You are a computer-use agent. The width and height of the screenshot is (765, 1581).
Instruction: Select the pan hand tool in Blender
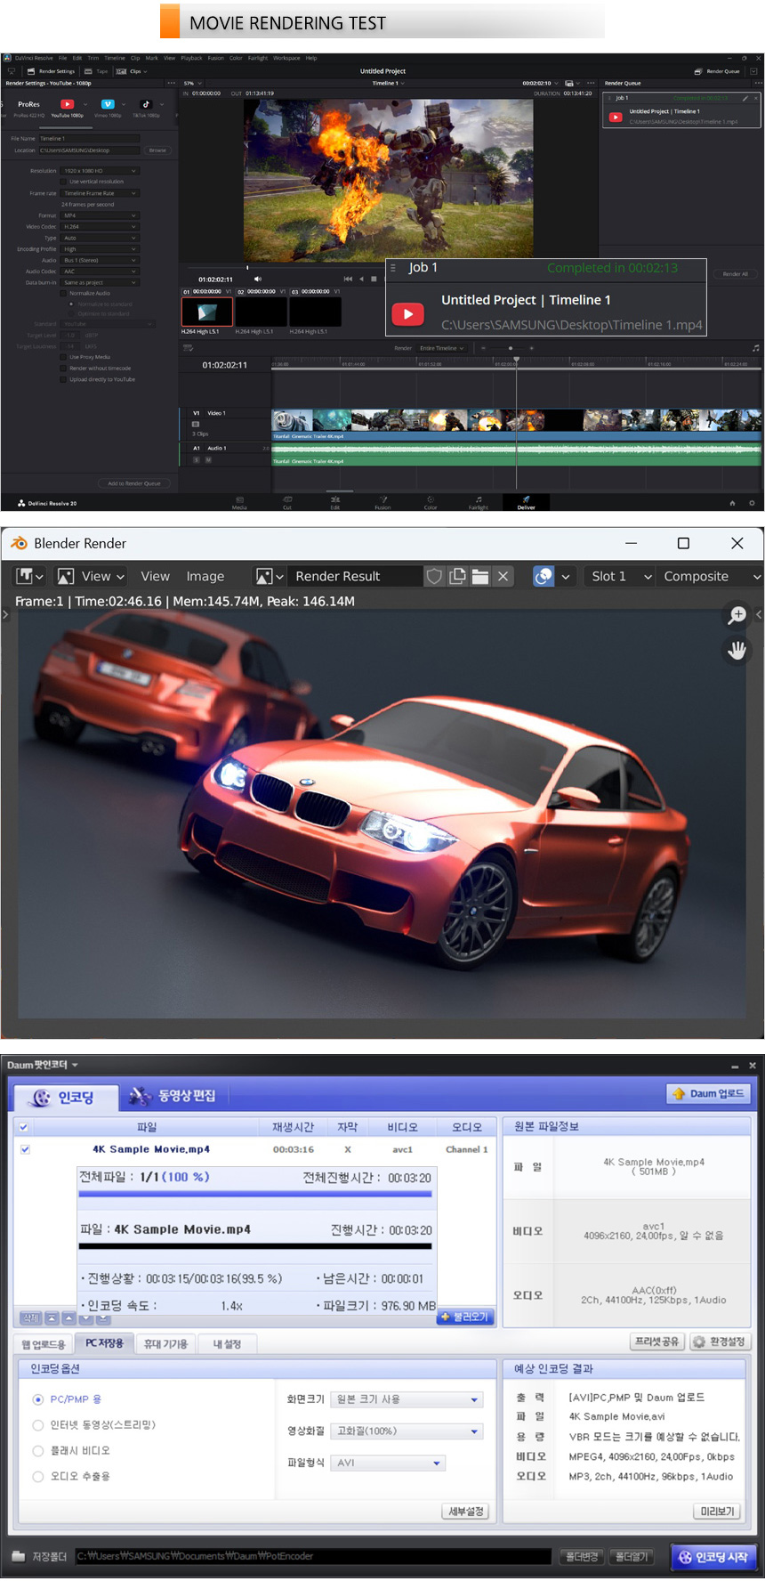[737, 650]
